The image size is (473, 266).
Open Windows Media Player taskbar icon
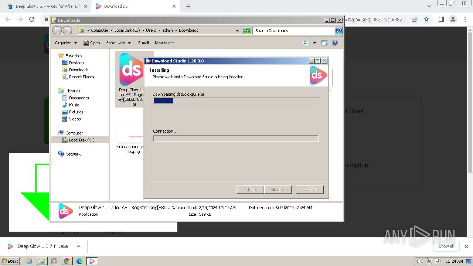(54, 261)
